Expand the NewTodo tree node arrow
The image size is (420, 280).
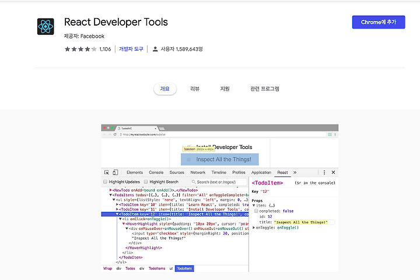click(111, 190)
